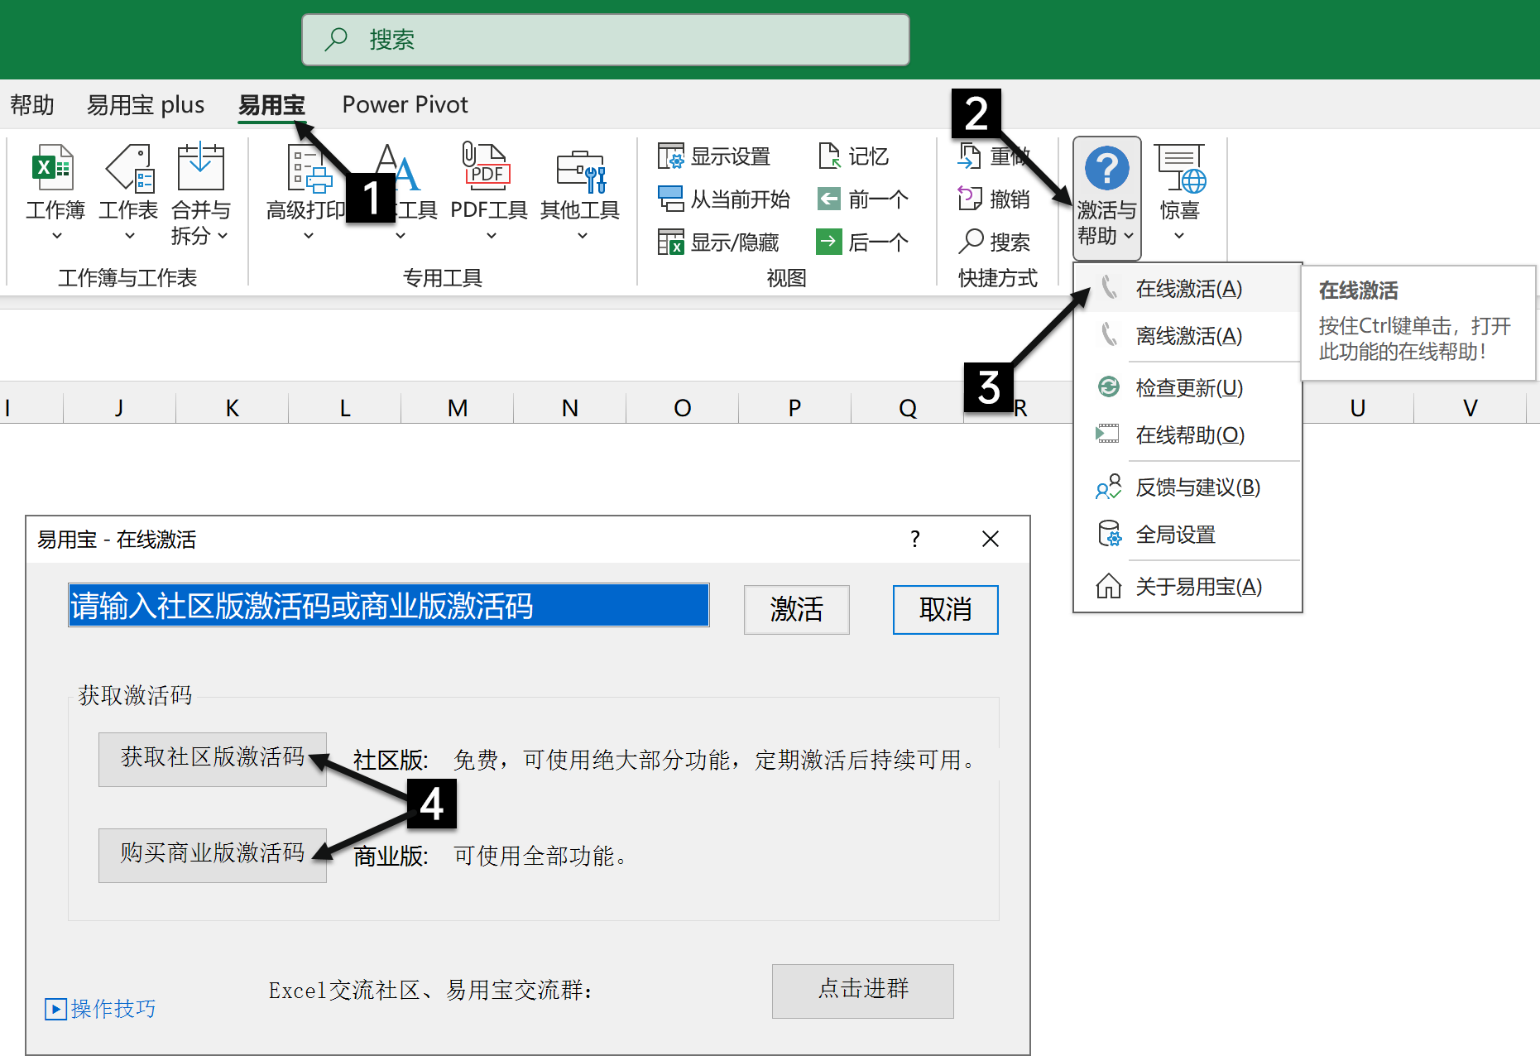Expand the 工作簿 dropdown arrow
This screenshot has width=1540, height=1056.
point(56,236)
